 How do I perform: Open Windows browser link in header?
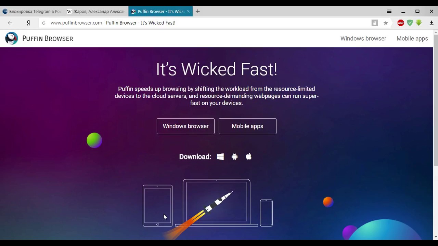pyautogui.click(x=363, y=39)
